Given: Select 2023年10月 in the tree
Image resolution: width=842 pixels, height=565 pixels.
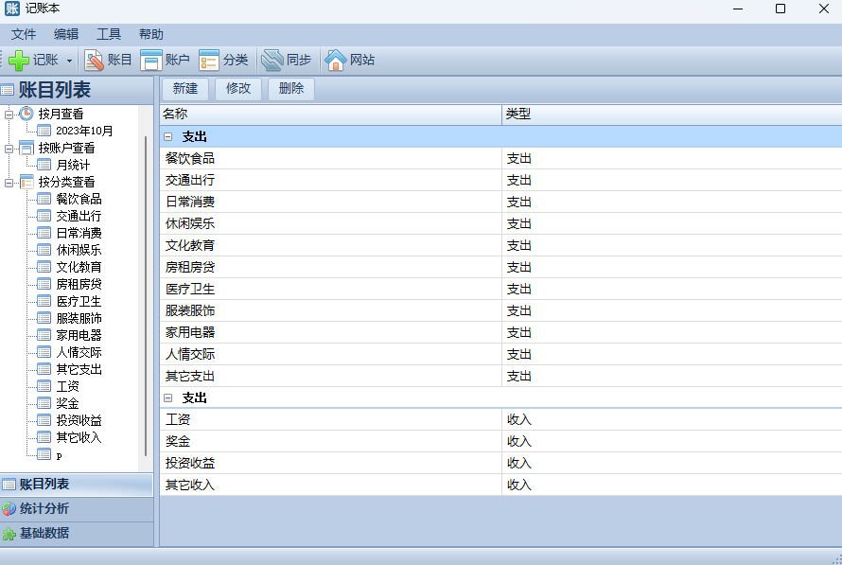Looking at the screenshot, I should click(83, 131).
